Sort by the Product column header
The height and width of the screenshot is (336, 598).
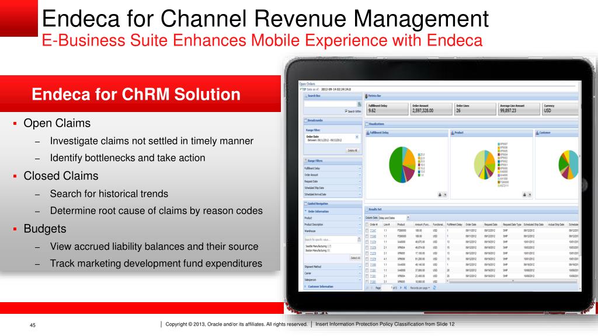(401, 225)
